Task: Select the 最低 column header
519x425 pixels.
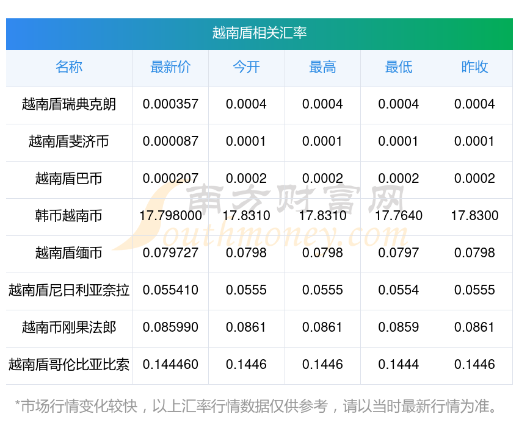Action: pos(398,67)
